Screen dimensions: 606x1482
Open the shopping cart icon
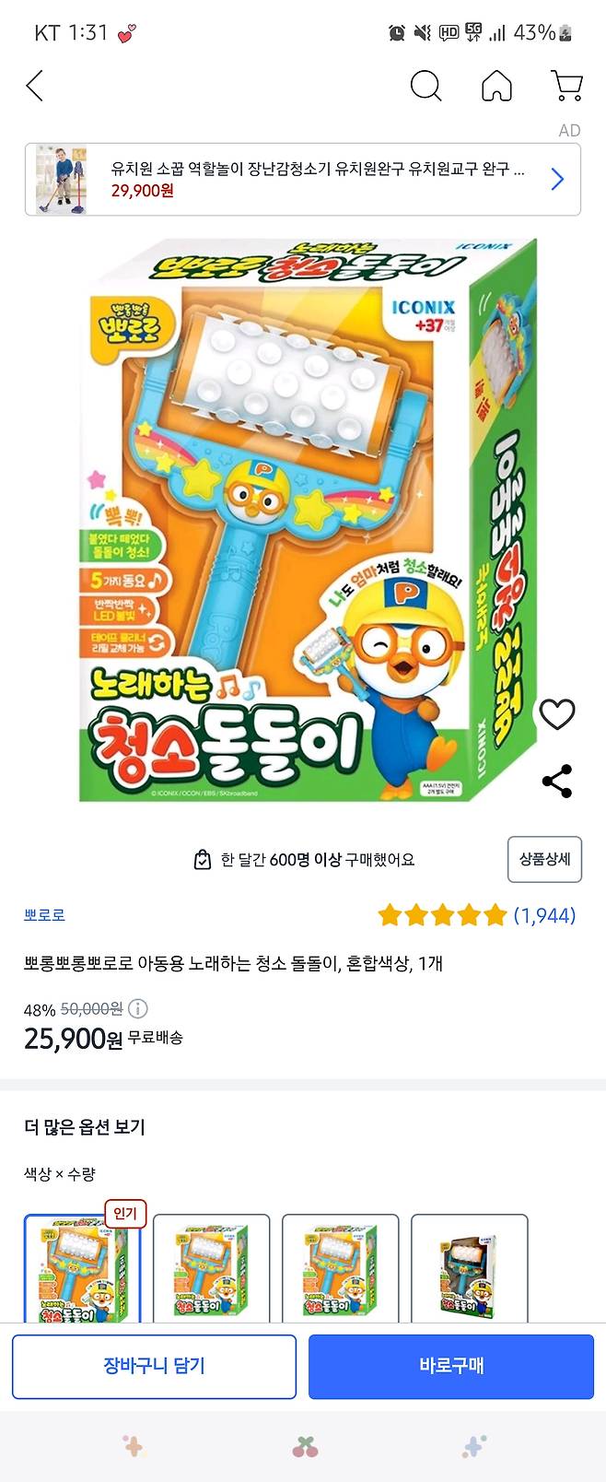(x=567, y=86)
